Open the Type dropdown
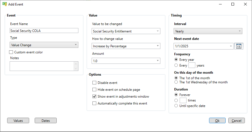The height and width of the screenshot is (132, 252). point(44,45)
